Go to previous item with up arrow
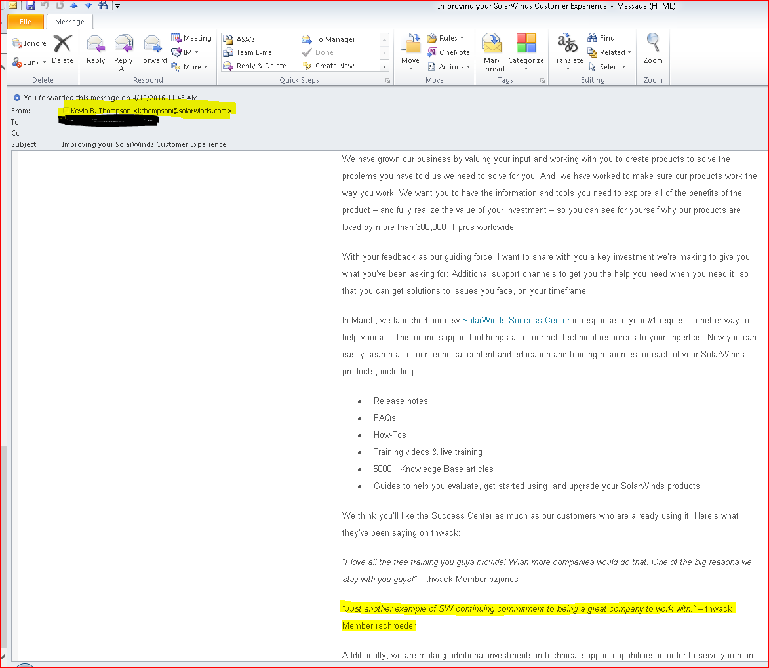 pos(74,5)
